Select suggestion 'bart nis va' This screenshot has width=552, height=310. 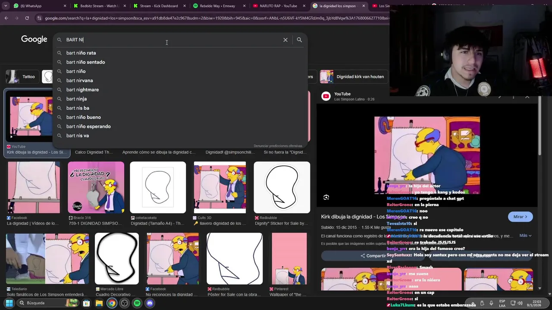[x=180, y=136]
